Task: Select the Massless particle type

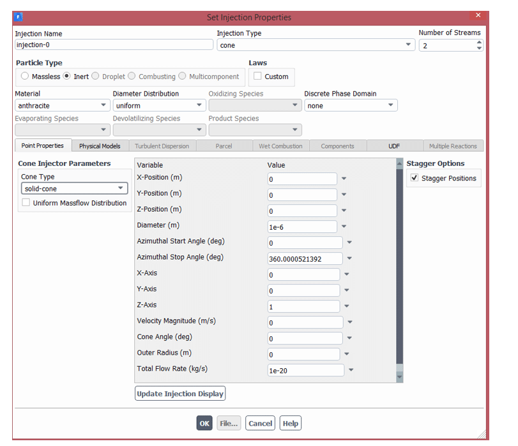Action: [25, 77]
